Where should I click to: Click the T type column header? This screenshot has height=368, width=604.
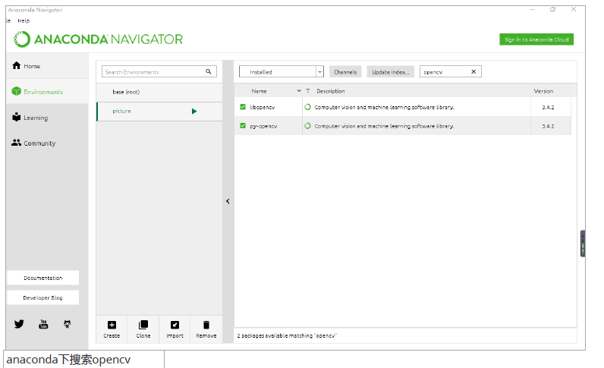click(x=308, y=91)
